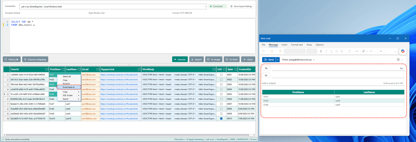The image size is (416, 142).
Task: Click the UserId column filter icon
Action: point(47,69)
